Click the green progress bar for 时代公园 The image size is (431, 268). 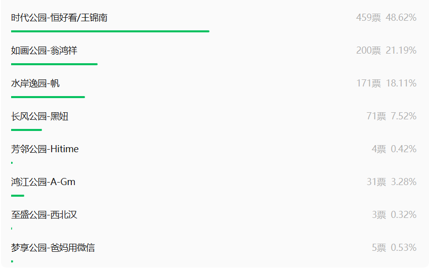coord(110,31)
